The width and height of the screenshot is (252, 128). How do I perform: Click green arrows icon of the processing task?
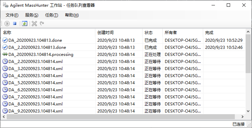point(5,54)
